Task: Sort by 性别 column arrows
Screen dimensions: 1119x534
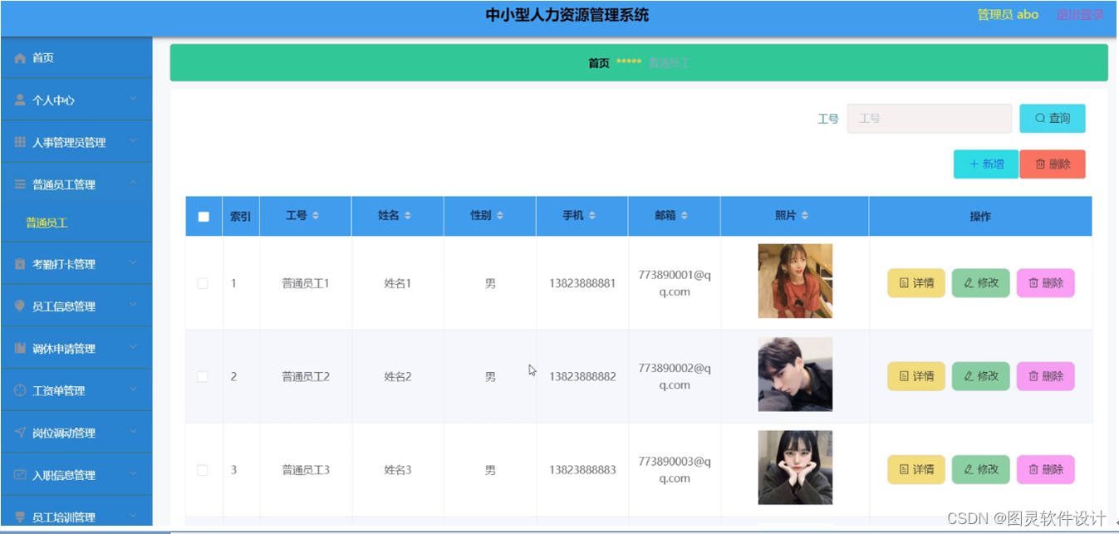Action: tap(500, 216)
